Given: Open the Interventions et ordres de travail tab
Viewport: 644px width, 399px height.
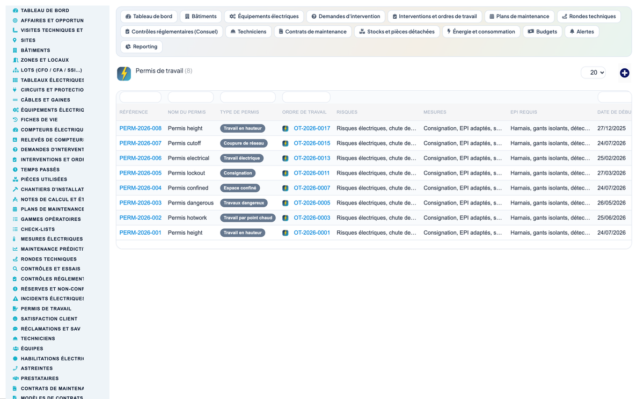Looking at the screenshot, I should [435, 17].
